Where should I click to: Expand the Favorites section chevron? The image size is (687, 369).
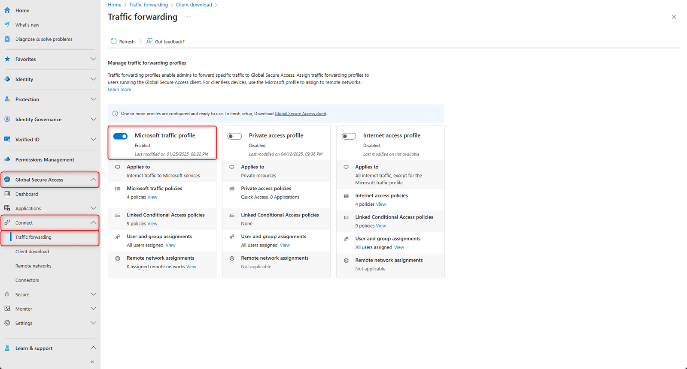click(93, 59)
